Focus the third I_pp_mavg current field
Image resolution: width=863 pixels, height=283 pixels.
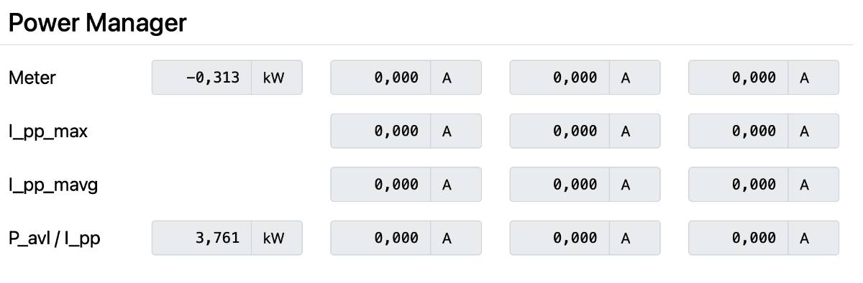[x=739, y=185]
